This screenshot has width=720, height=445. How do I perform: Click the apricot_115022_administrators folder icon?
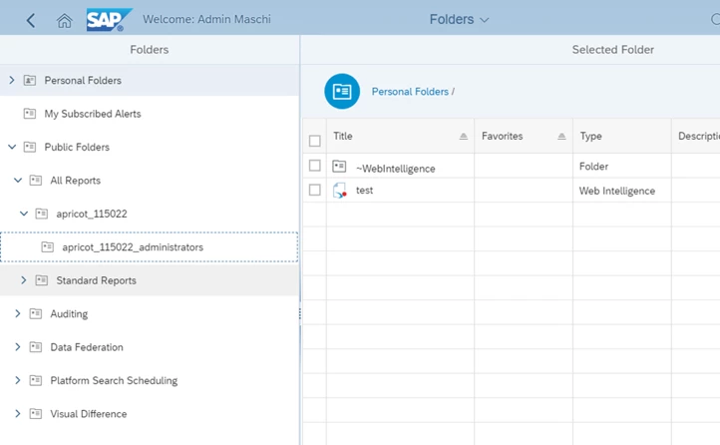click(x=48, y=247)
